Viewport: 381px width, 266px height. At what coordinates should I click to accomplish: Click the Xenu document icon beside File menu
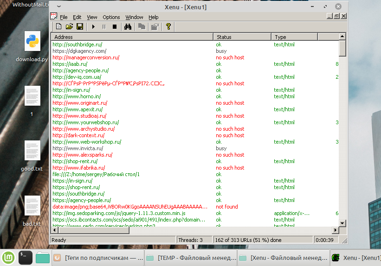coord(54,17)
